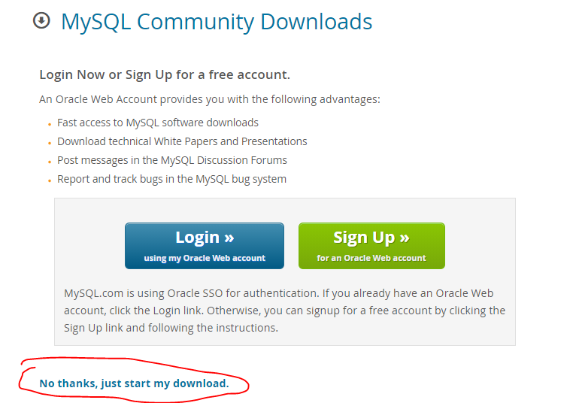Click 'Report and track bugs' list item
The image size is (576, 403).
click(x=171, y=179)
